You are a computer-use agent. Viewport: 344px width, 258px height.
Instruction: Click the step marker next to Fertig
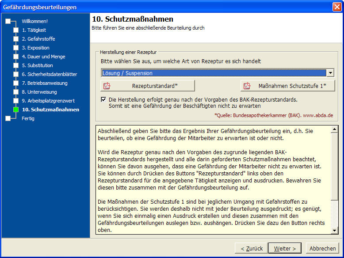pos(8,118)
